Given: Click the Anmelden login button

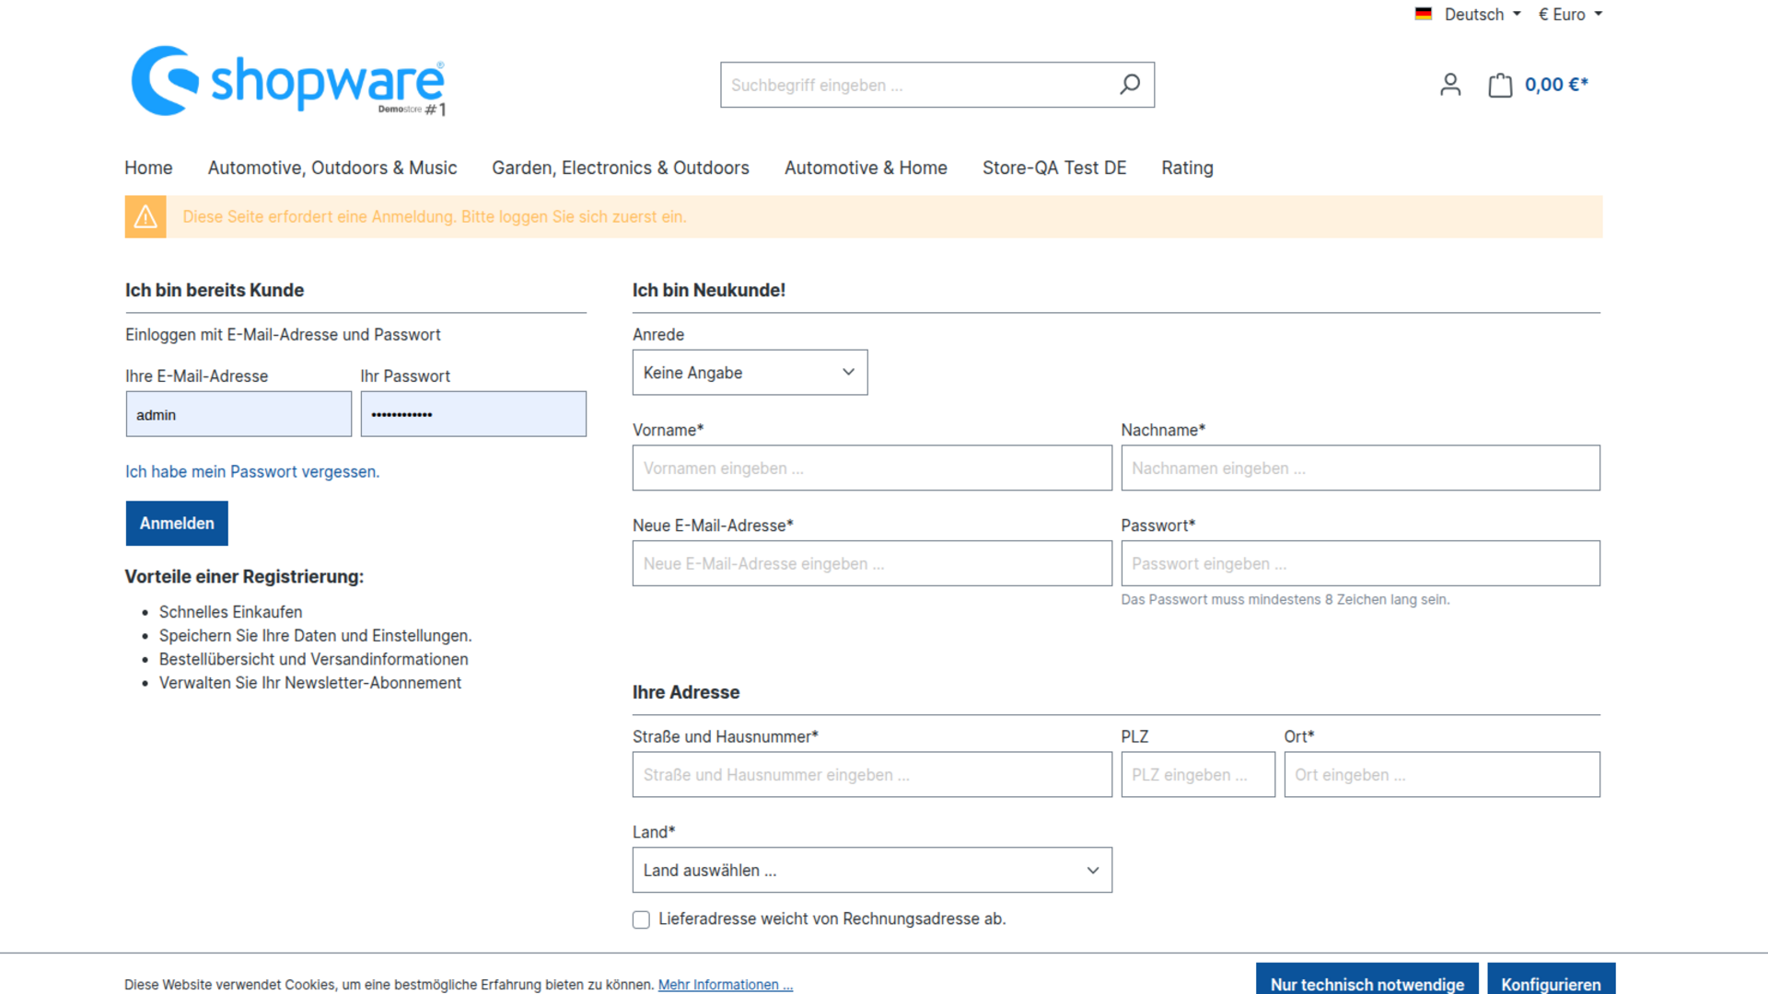Looking at the screenshot, I should click(177, 524).
